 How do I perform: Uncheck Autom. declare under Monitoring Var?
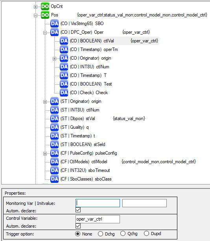coord(78,210)
